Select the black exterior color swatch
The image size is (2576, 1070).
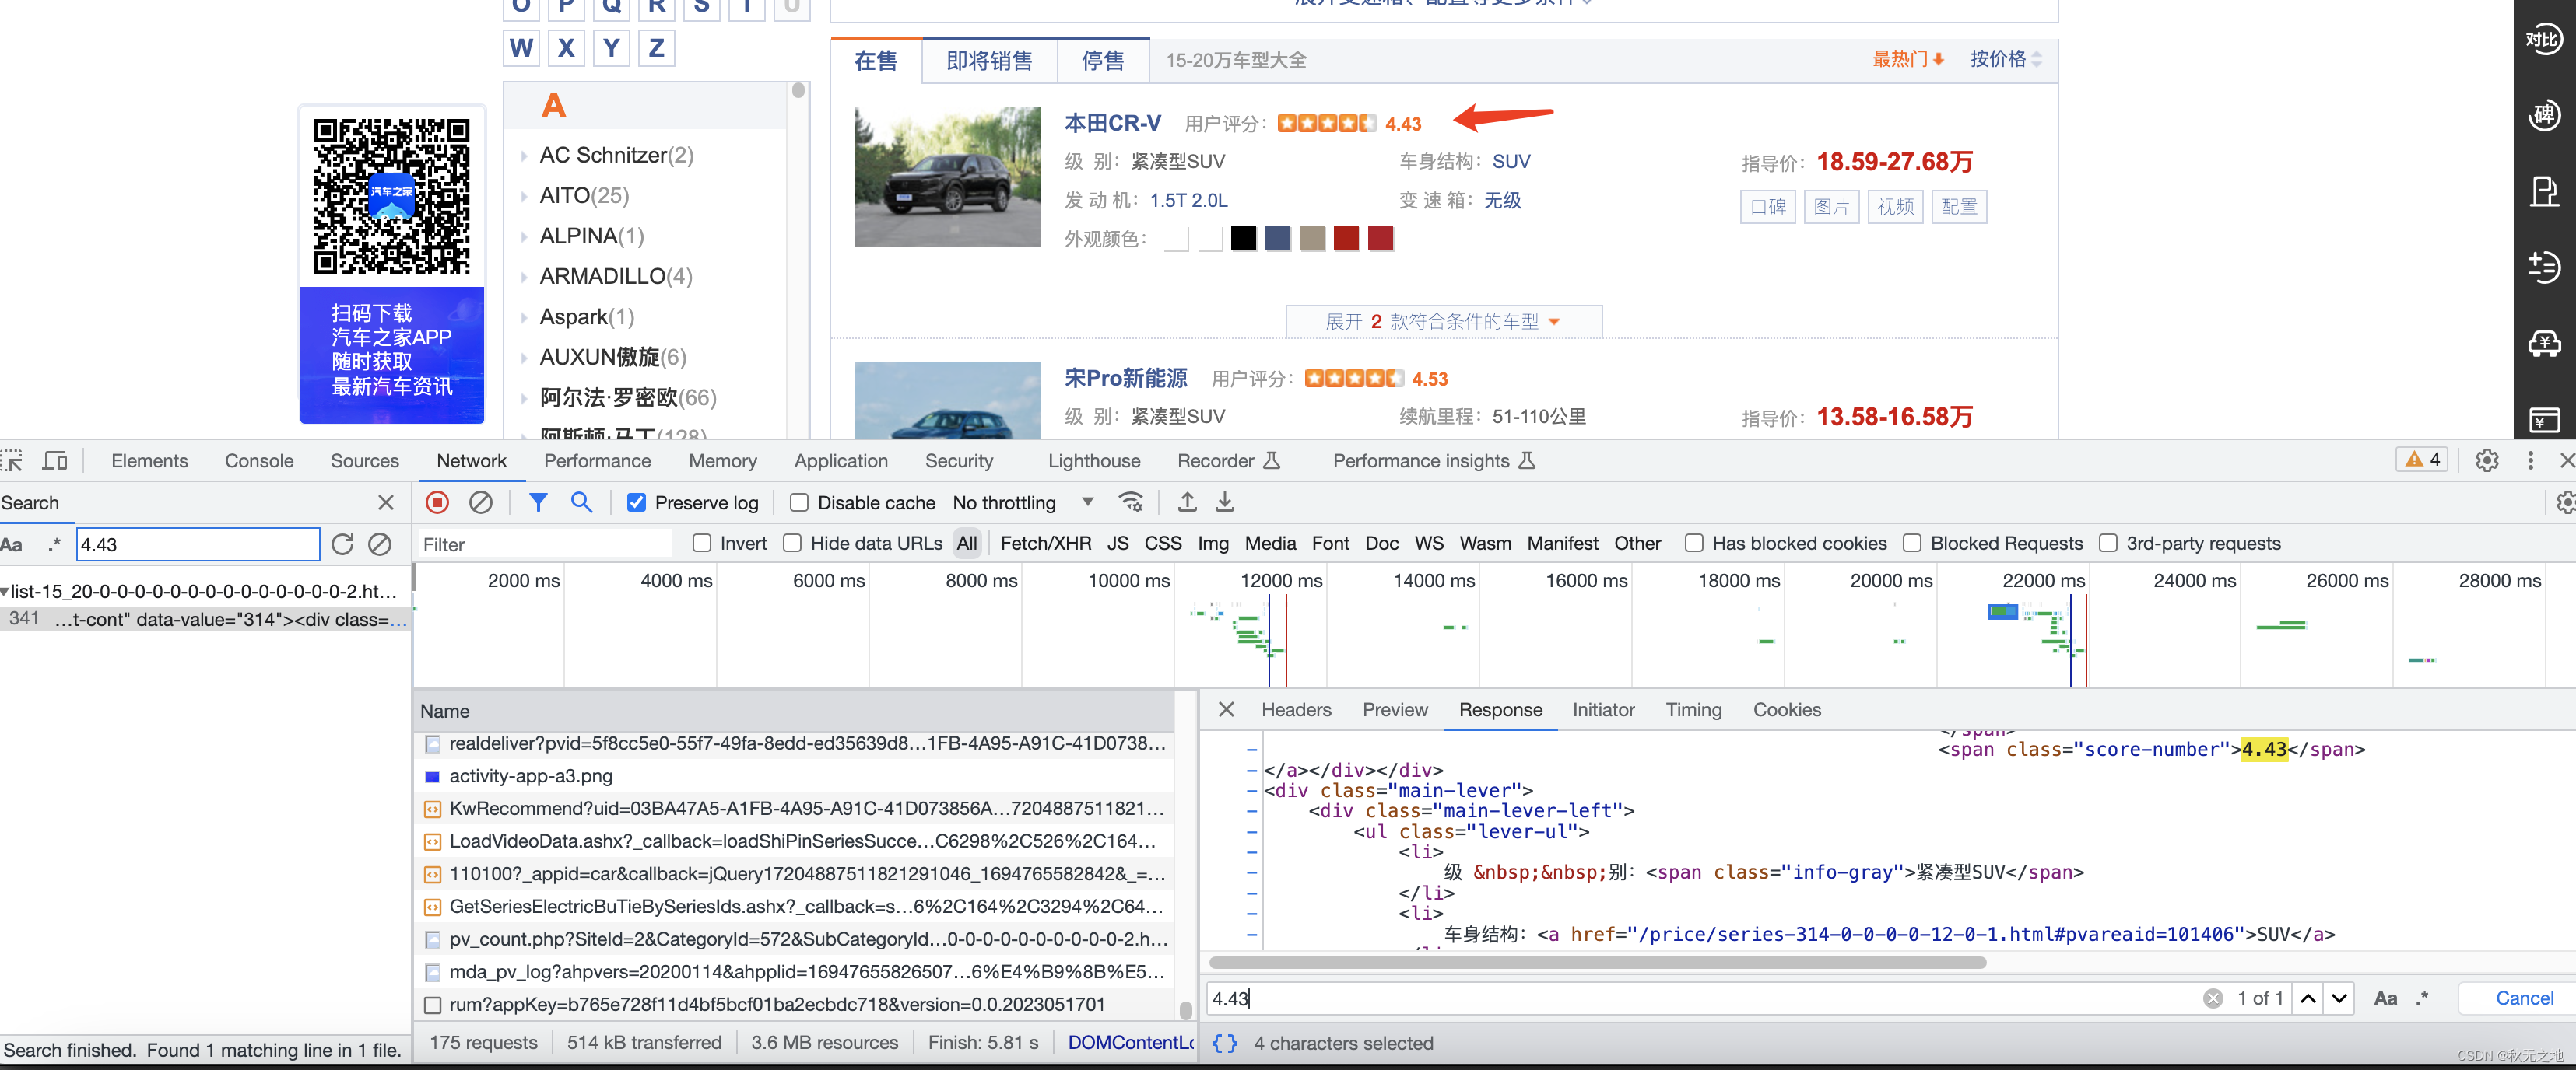tap(1243, 239)
